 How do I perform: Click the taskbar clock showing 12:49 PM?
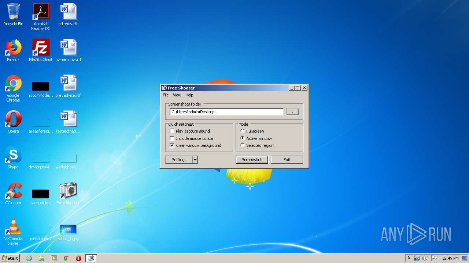coord(450,258)
